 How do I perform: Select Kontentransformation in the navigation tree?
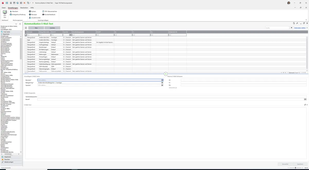[x=7, y=61]
